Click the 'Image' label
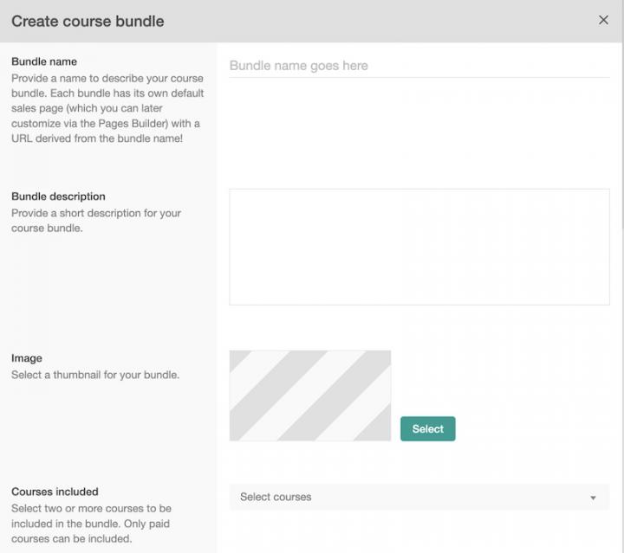This screenshot has height=553, width=624. click(x=27, y=358)
